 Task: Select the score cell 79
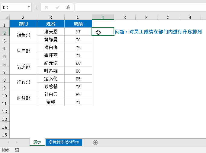(x=78, y=47)
